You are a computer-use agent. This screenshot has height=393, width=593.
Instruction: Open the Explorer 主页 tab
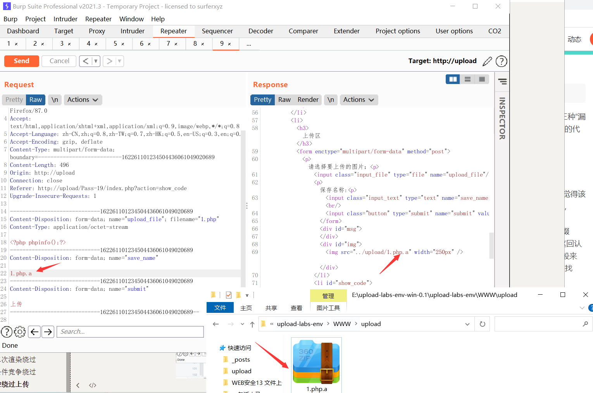[x=246, y=308]
